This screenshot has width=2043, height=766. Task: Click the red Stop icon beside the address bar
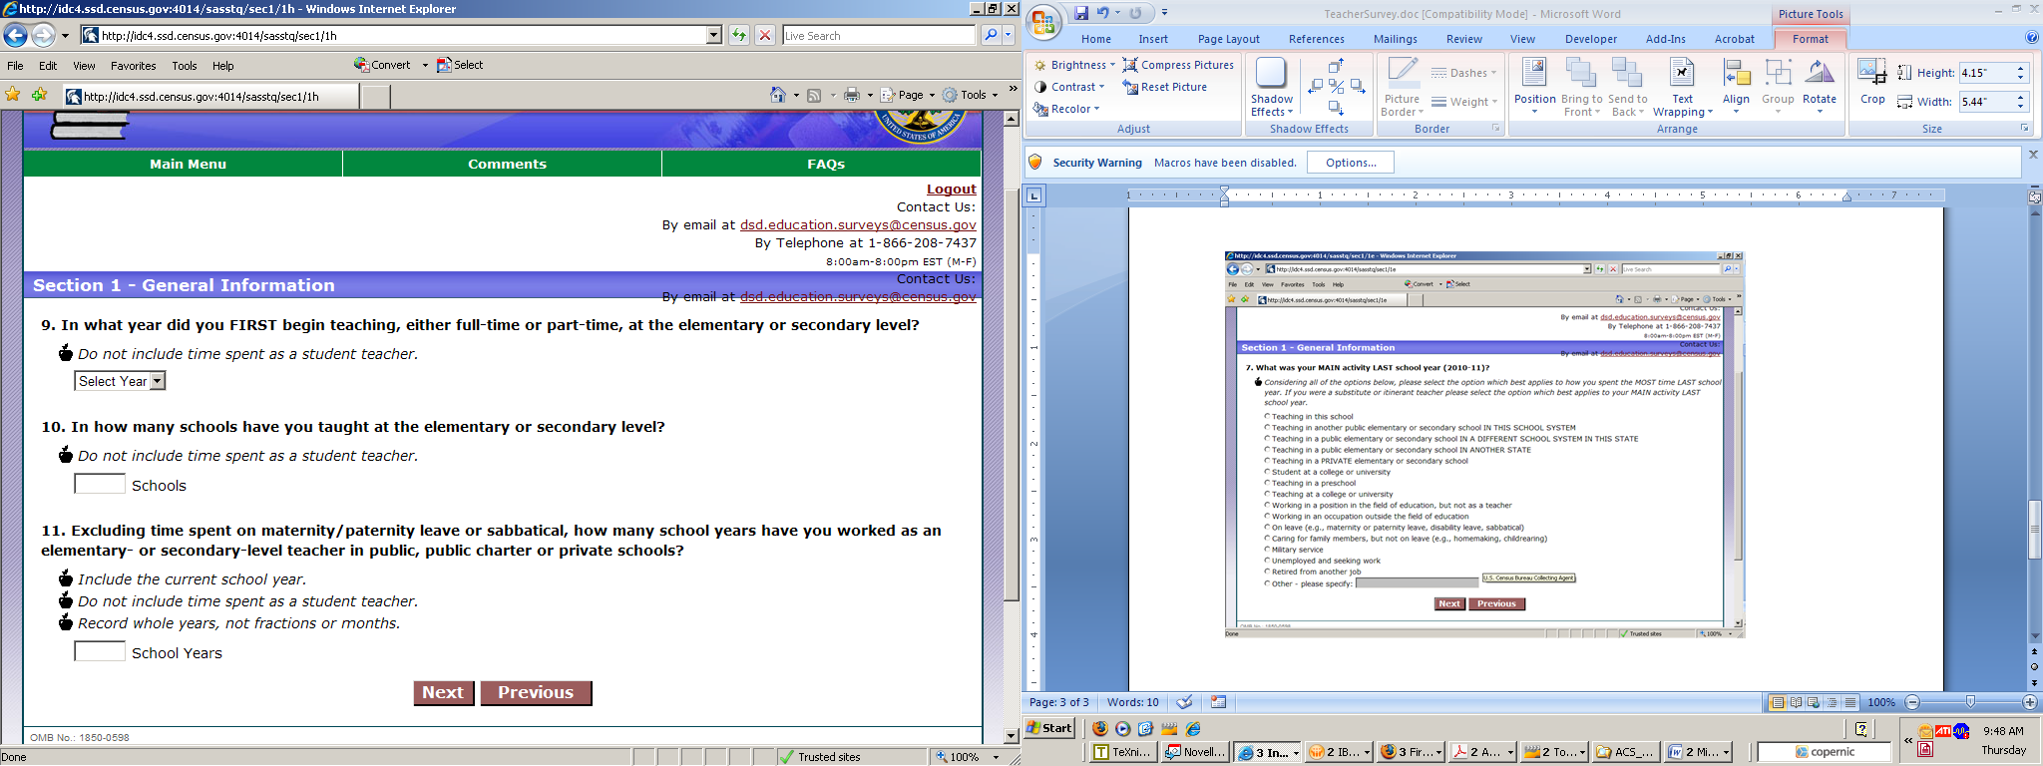click(765, 36)
